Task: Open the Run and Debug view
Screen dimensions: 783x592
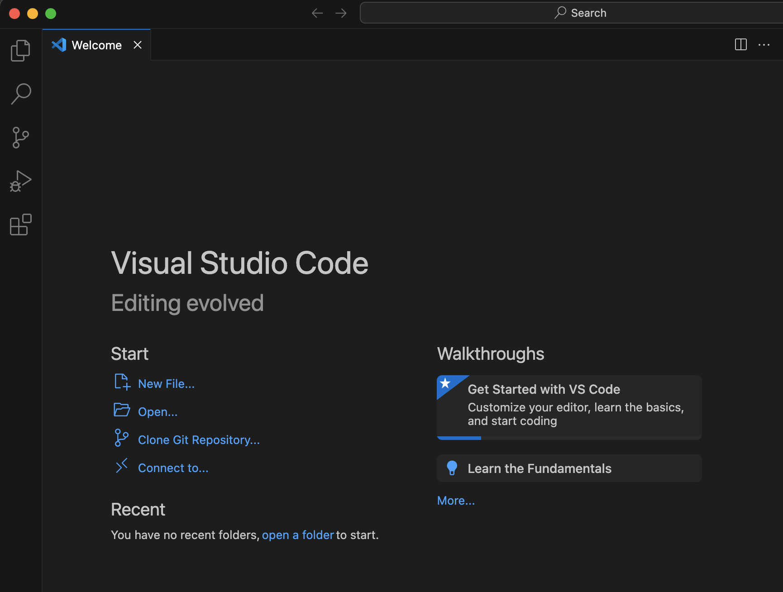Action: 20,181
